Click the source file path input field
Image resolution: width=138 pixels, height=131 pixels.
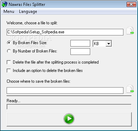tap(65, 32)
